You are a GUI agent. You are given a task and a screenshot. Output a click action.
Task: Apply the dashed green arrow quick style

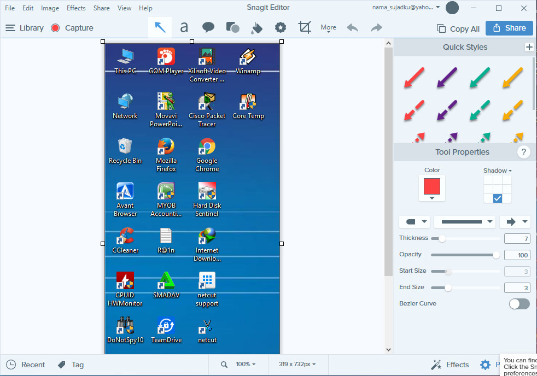click(x=480, y=110)
